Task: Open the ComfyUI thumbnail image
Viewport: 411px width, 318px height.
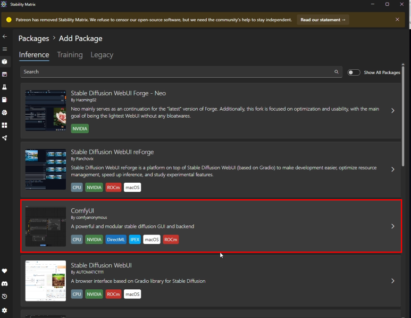Action: (46, 226)
